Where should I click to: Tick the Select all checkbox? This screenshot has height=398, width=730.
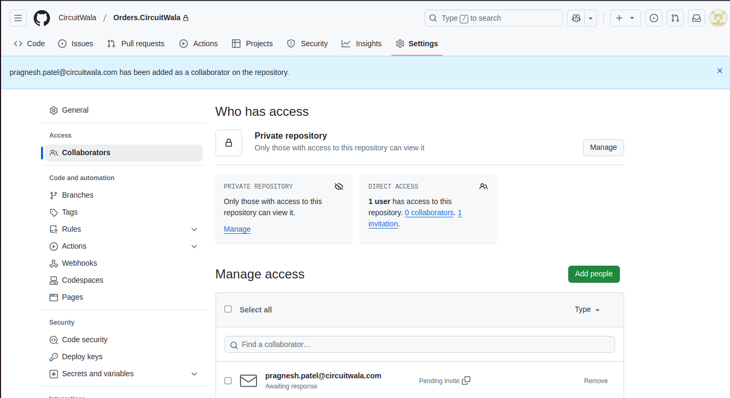[x=228, y=309]
